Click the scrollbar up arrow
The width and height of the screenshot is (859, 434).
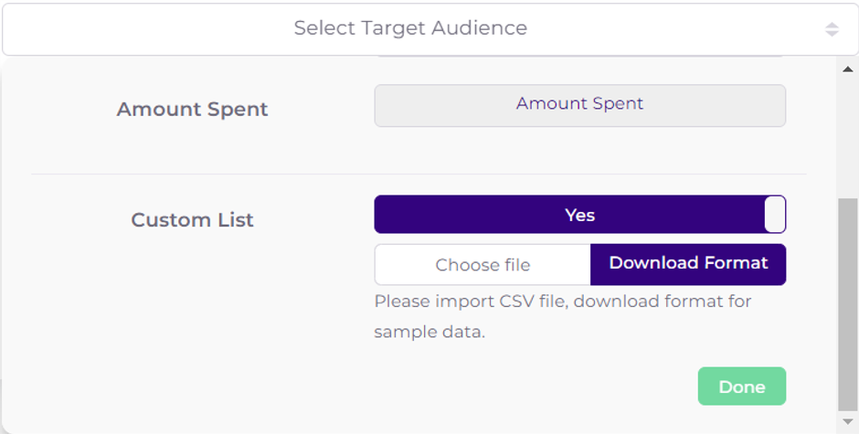pos(848,69)
